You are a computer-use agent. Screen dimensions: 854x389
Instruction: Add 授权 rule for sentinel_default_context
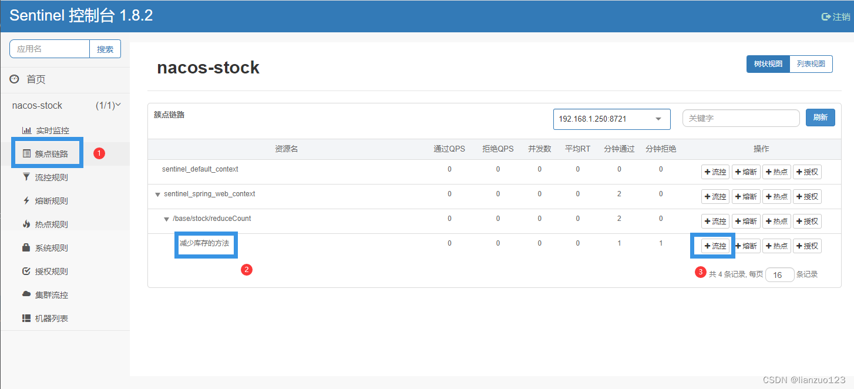(807, 172)
